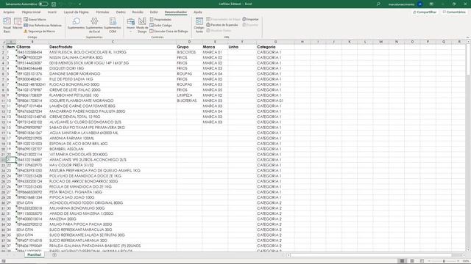Toggle Salvamento Automático switch
Image resolution: width=471 pixels, height=264 pixels.
coord(43,4)
